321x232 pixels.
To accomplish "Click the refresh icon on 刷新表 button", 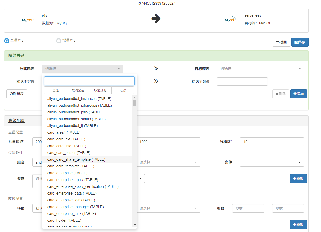I will click(11, 94).
